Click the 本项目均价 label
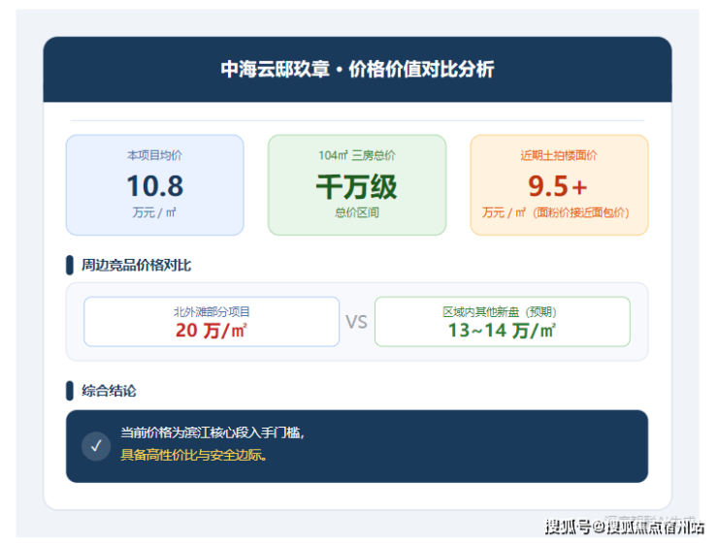The width and height of the screenshot is (718, 543). [x=154, y=155]
